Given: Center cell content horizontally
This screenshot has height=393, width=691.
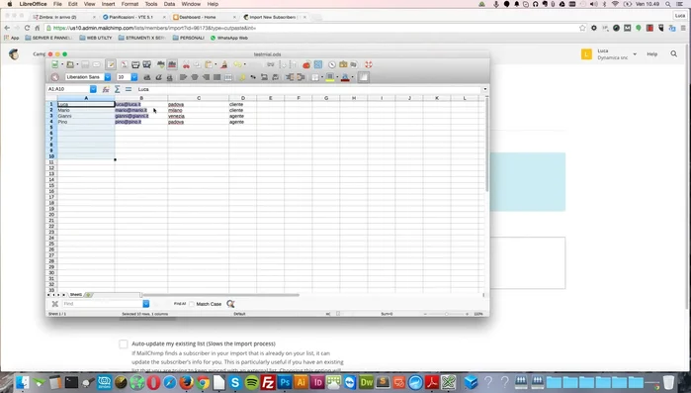Looking at the screenshot, I should tap(195, 77).
